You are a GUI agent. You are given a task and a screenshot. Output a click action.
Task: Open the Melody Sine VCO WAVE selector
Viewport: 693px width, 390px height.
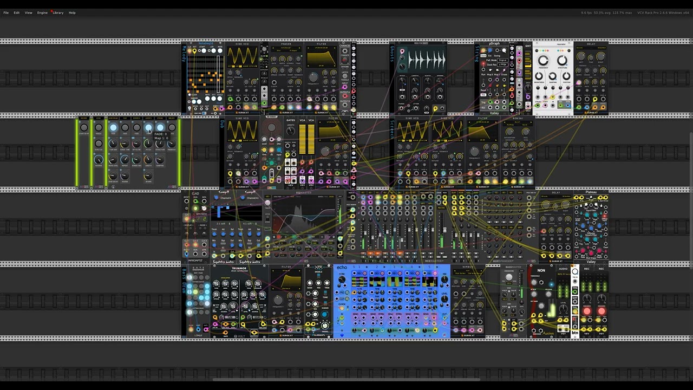click(250, 66)
